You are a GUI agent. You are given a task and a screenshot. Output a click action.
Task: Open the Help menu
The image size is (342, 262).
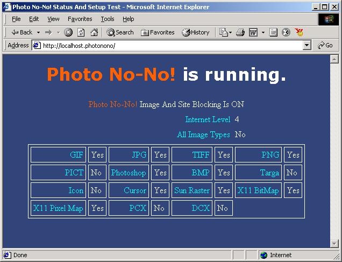click(128, 19)
